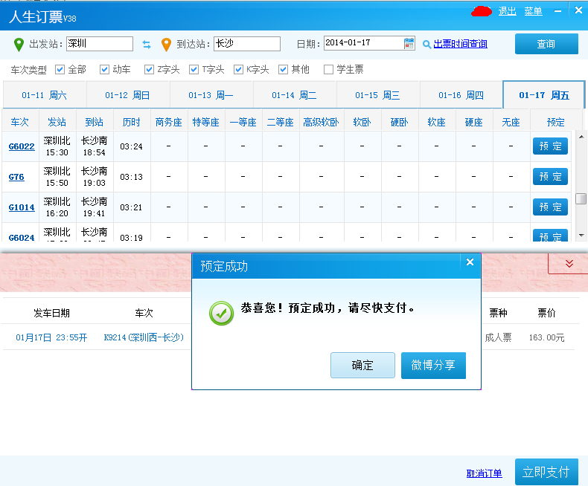Click the 取消订单 cancel order link

(484, 473)
